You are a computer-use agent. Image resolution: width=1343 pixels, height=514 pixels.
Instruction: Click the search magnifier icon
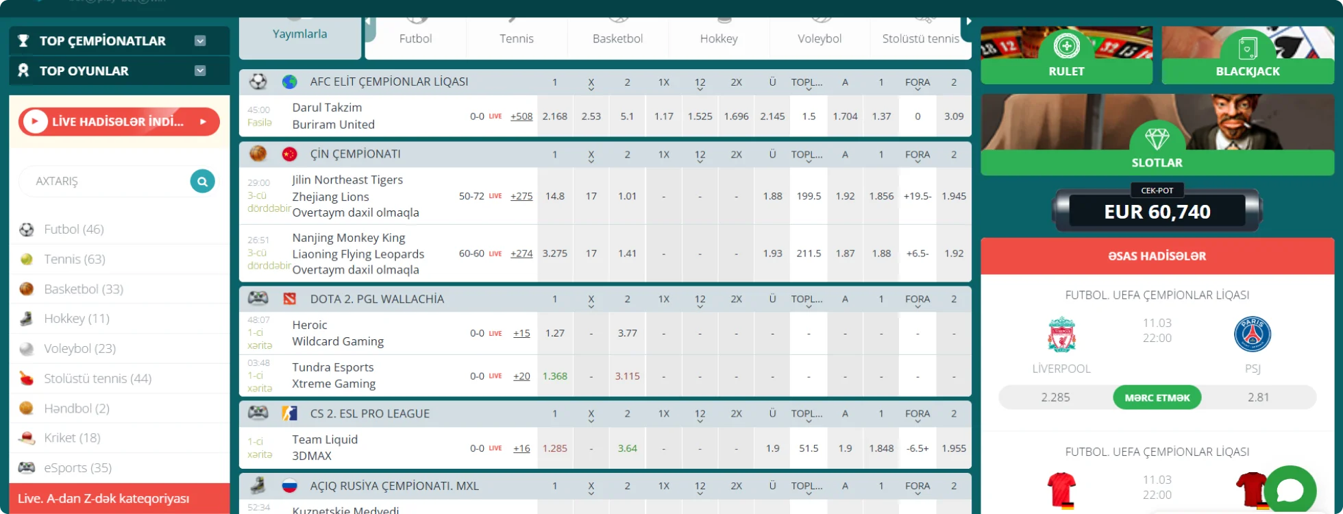202,182
